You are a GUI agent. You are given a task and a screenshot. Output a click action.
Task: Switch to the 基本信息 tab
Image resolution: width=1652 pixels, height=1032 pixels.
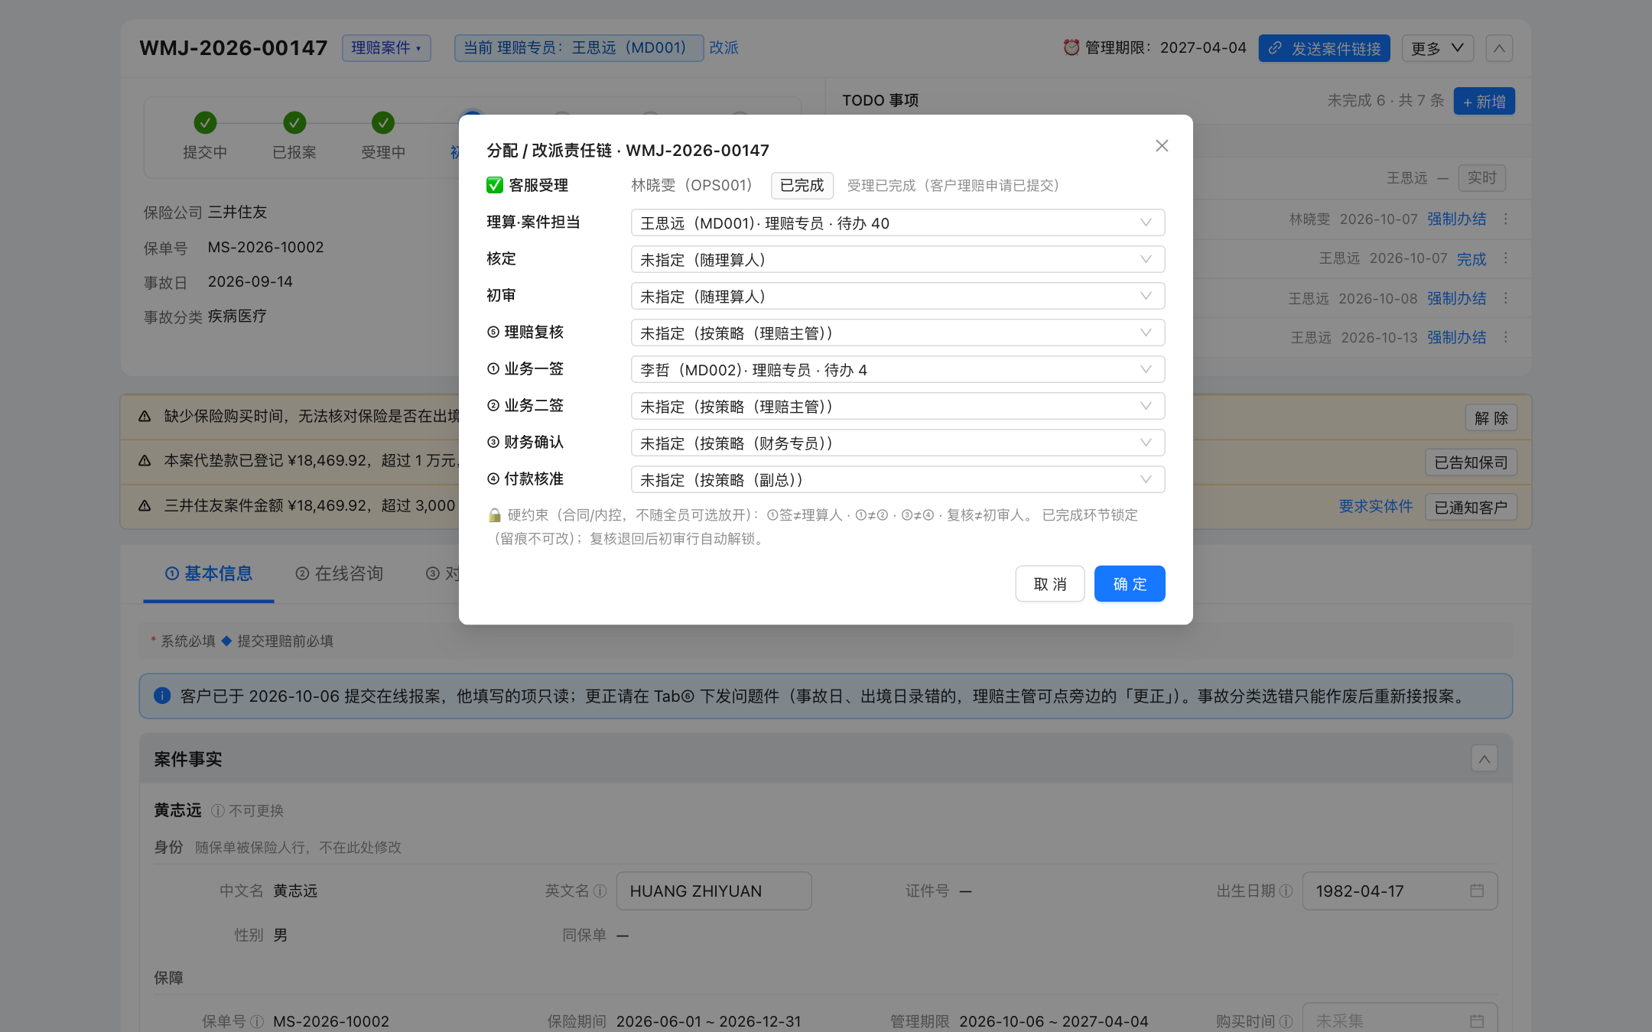click(209, 573)
